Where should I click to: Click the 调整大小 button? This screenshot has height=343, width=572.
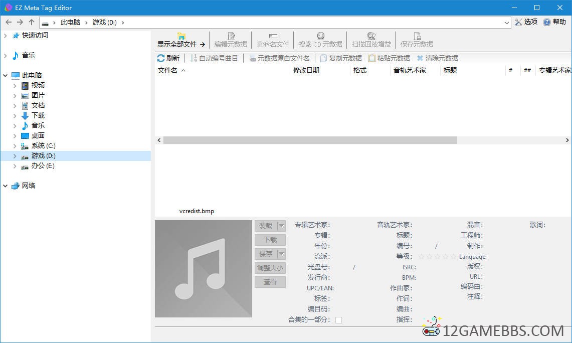[x=270, y=268]
